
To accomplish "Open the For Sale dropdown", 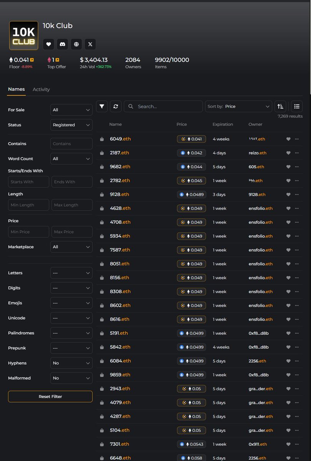I will coord(72,110).
